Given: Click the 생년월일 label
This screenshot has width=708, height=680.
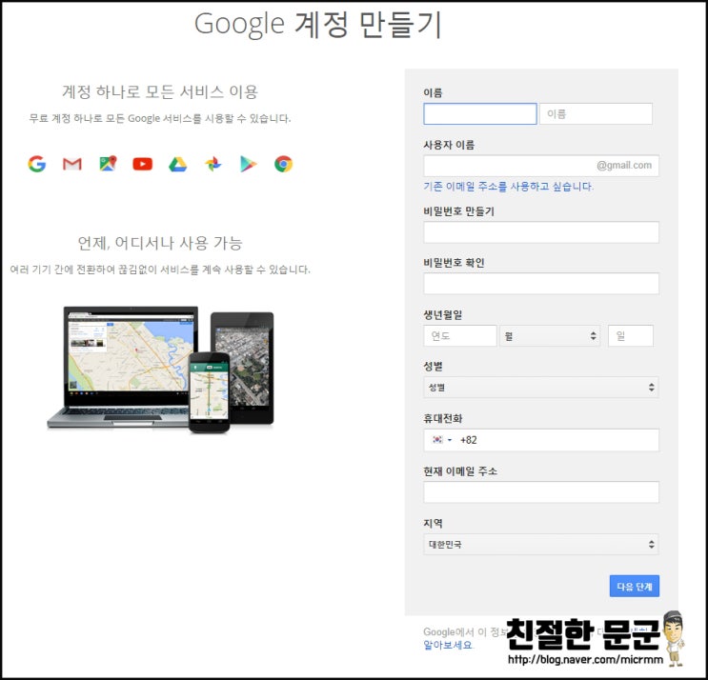Looking at the screenshot, I should pyautogui.click(x=443, y=315).
